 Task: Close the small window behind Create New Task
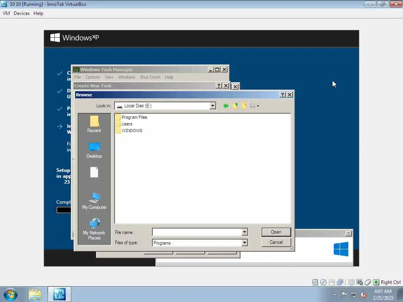click(235, 86)
